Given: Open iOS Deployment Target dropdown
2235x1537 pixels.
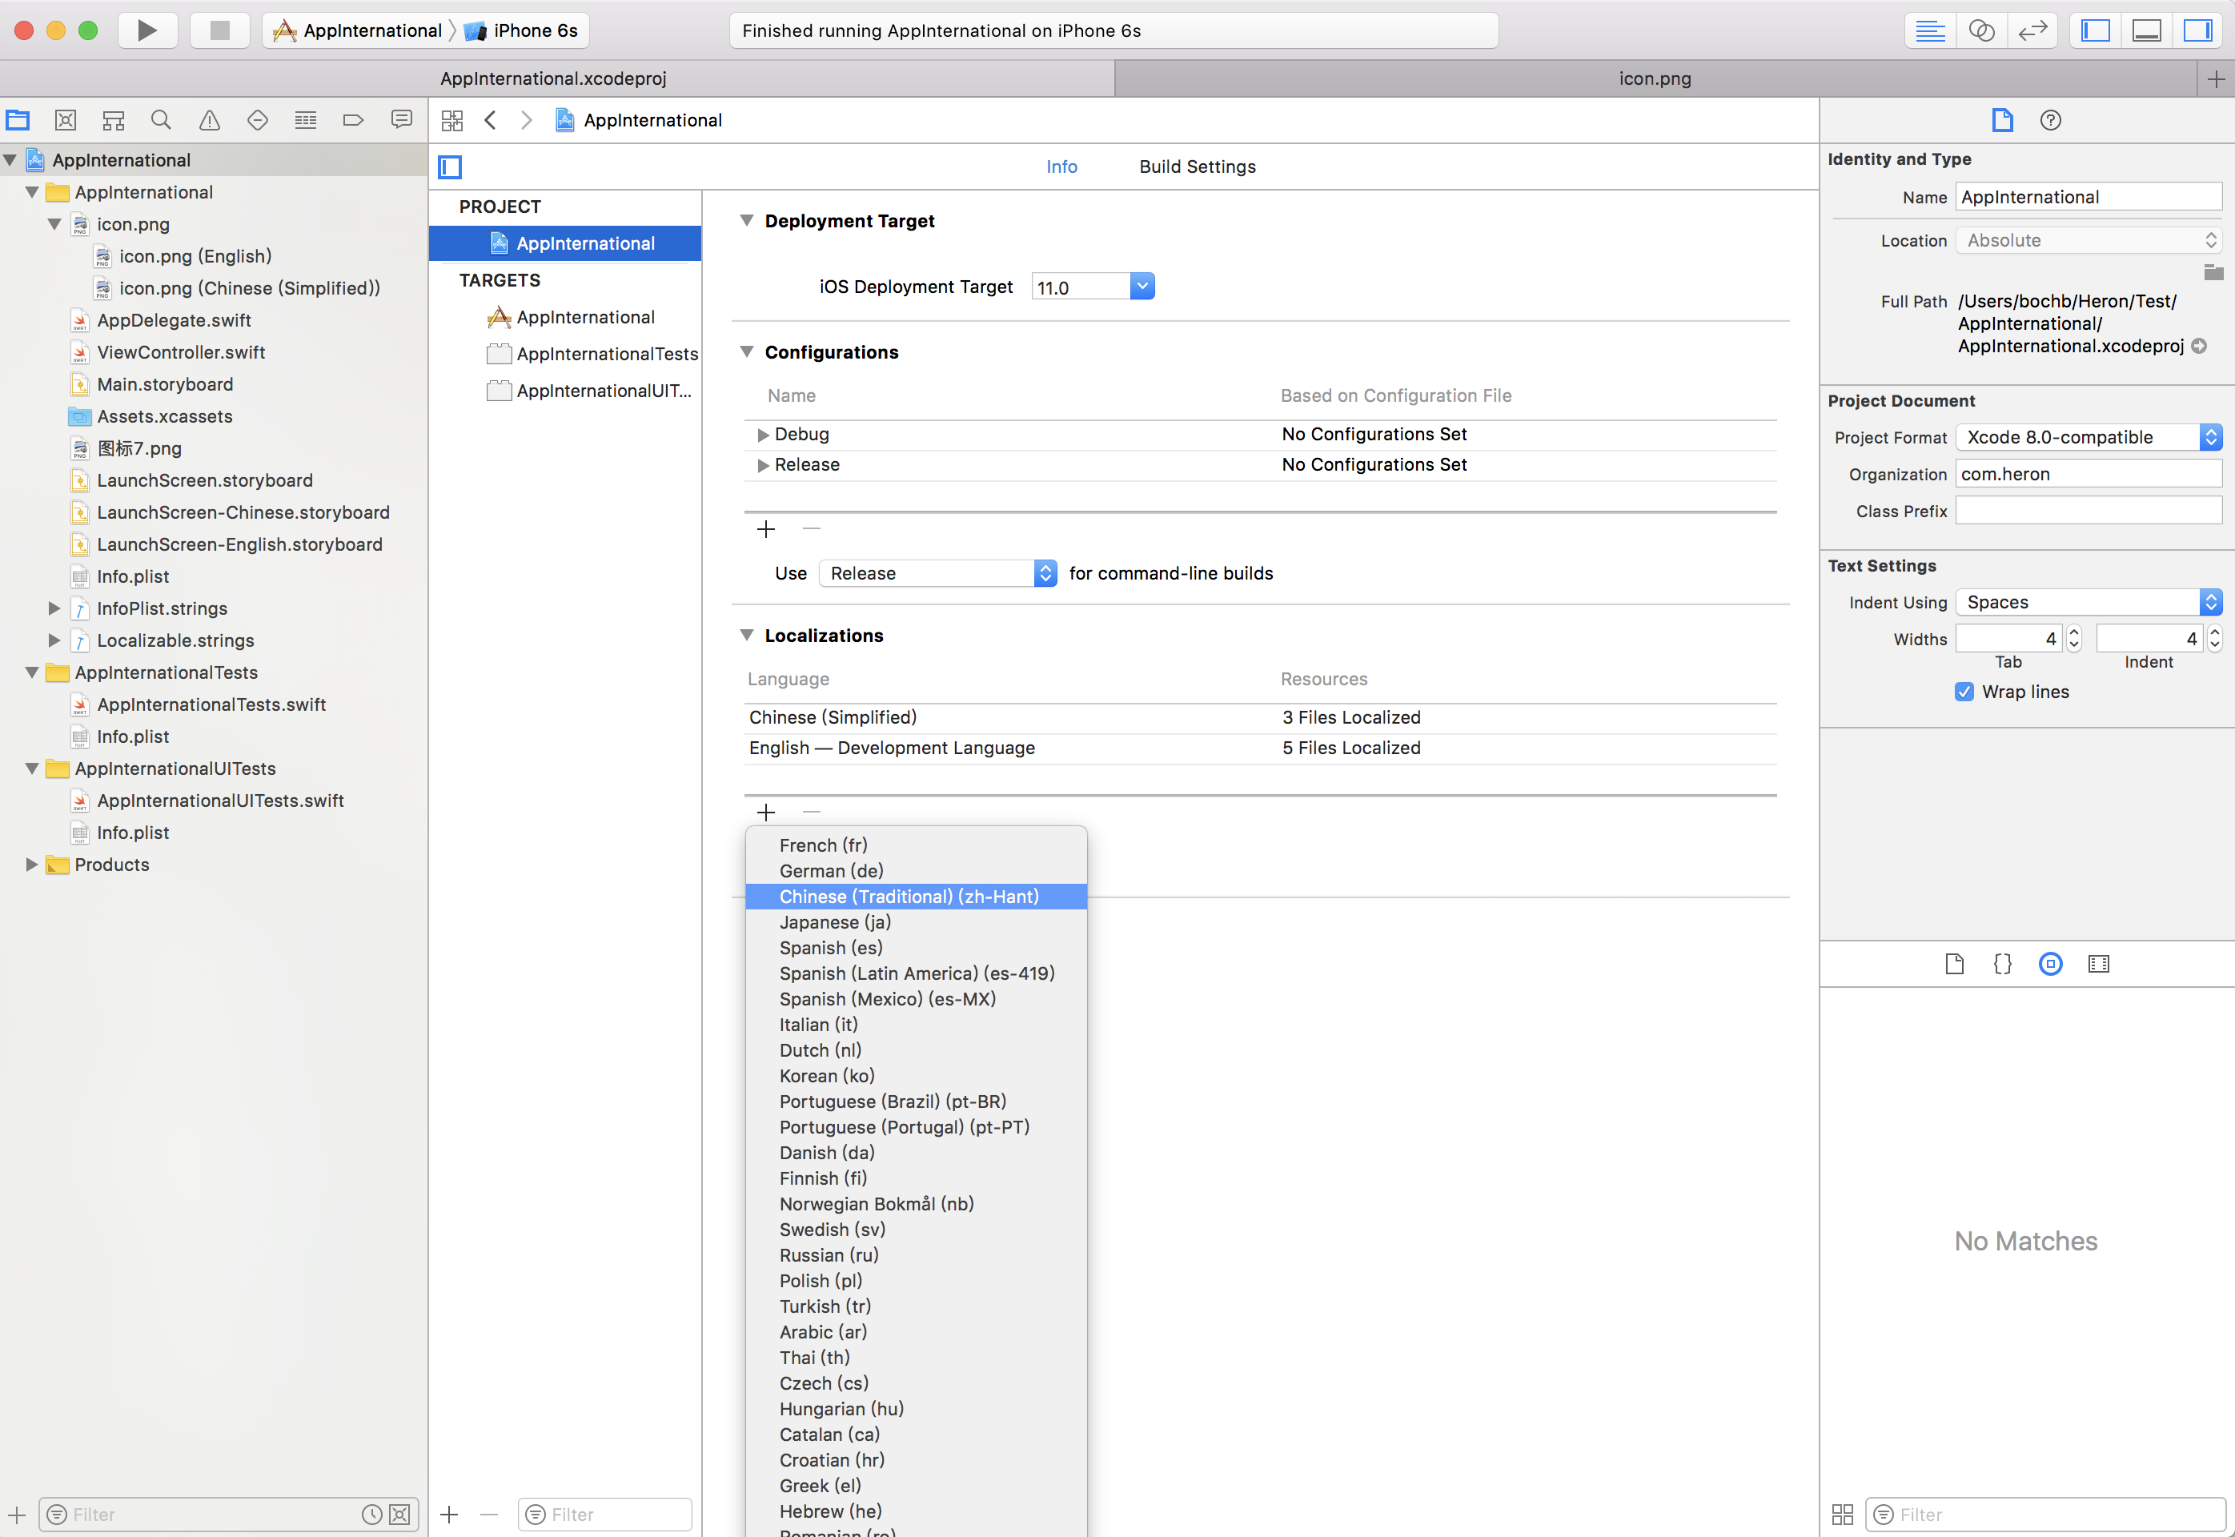Looking at the screenshot, I should click(x=1142, y=286).
